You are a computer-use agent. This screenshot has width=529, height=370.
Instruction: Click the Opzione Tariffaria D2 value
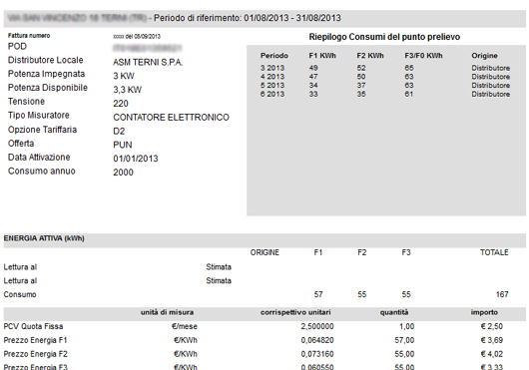[x=119, y=131]
